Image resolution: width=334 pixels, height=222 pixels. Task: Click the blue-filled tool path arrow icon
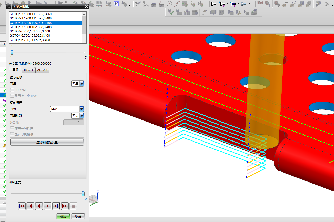(x=233, y=4)
